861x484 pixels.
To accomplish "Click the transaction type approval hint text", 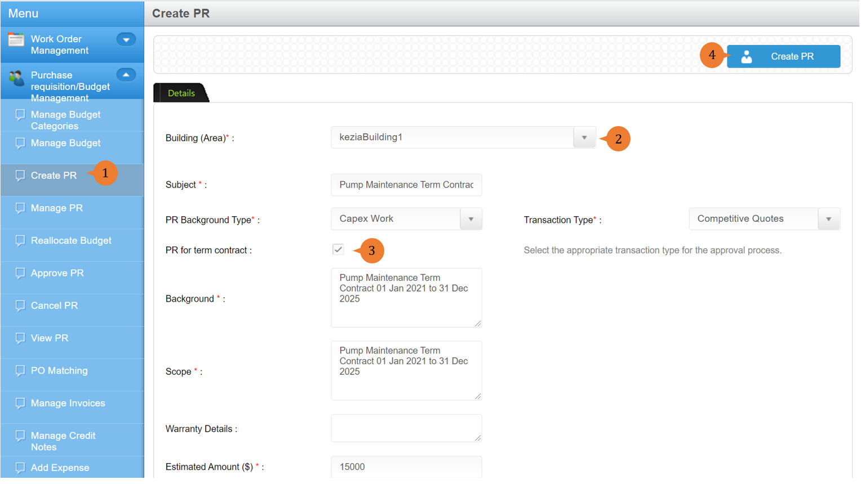I will click(653, 251).
